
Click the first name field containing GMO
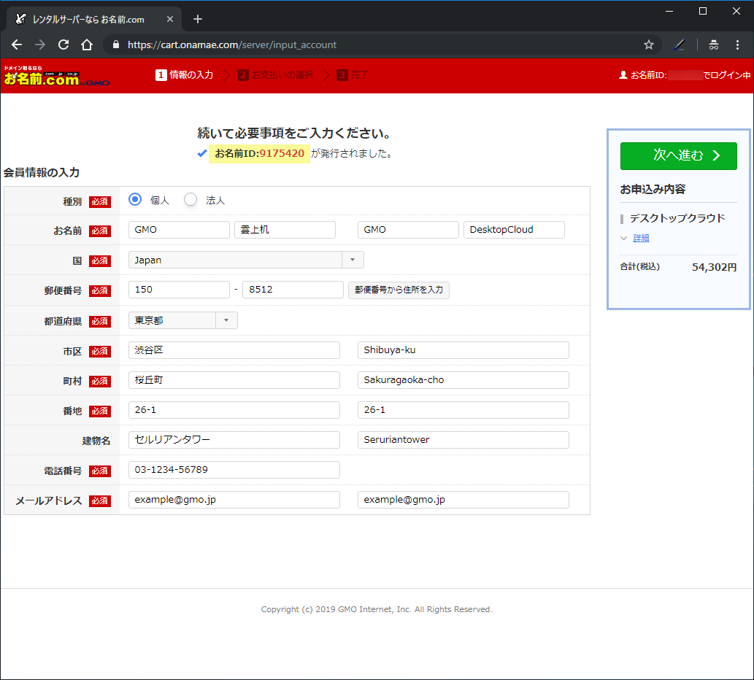[179, 230]
